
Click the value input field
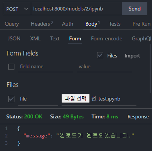(x=104, y=67)
